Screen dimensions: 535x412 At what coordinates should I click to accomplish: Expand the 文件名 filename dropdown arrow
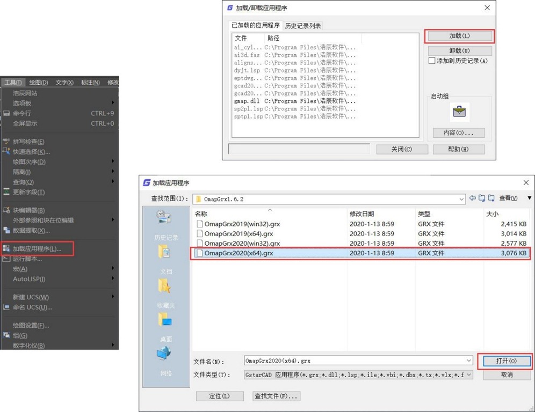(x=469, y=361)
